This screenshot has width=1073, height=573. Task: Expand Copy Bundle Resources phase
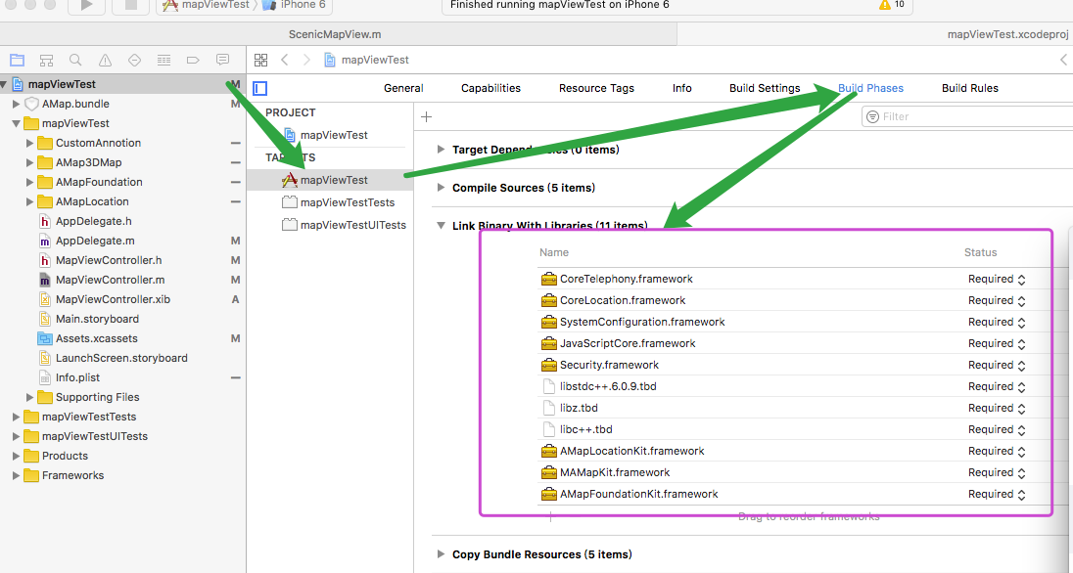[441, 553]
